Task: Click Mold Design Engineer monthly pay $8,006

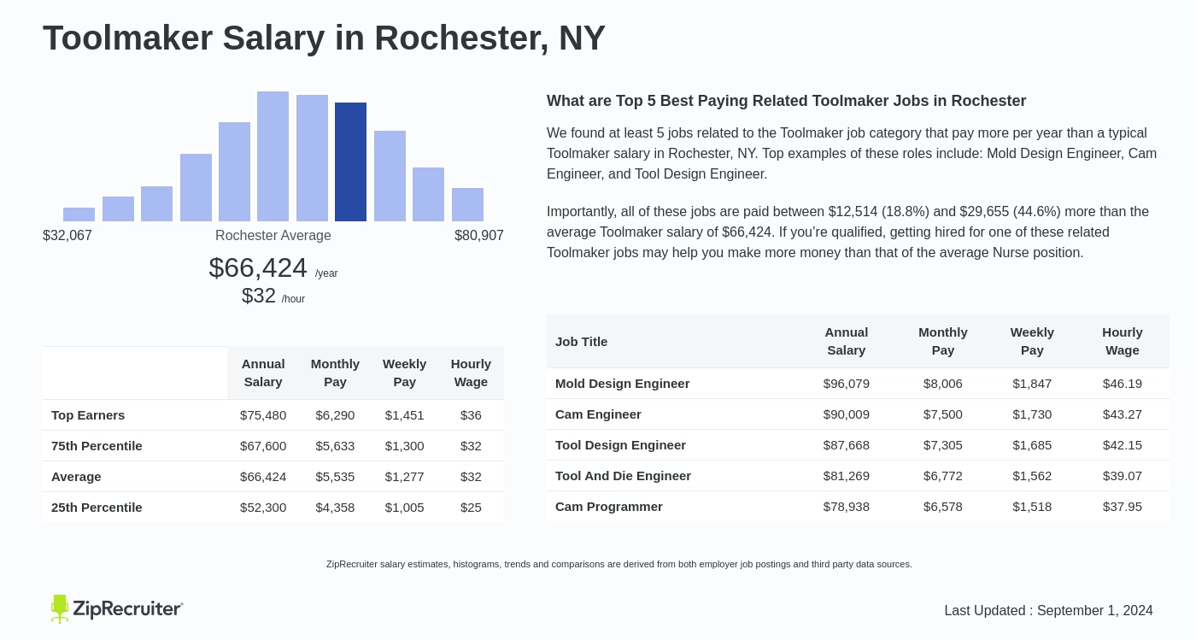Action: 943,384
